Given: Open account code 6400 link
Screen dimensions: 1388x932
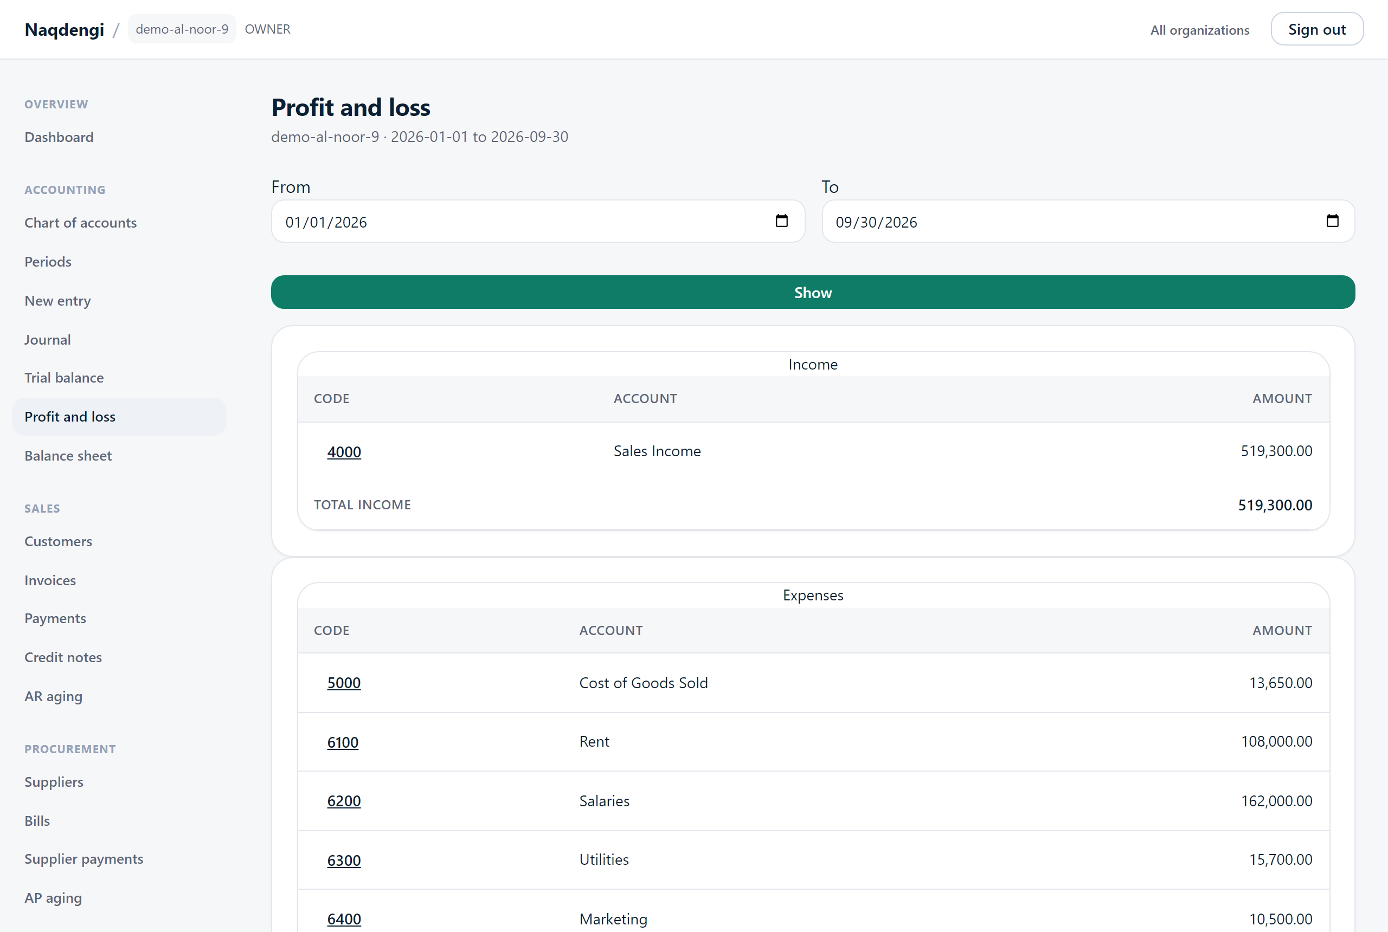Looking at the screenshot, I should [344, 919].
